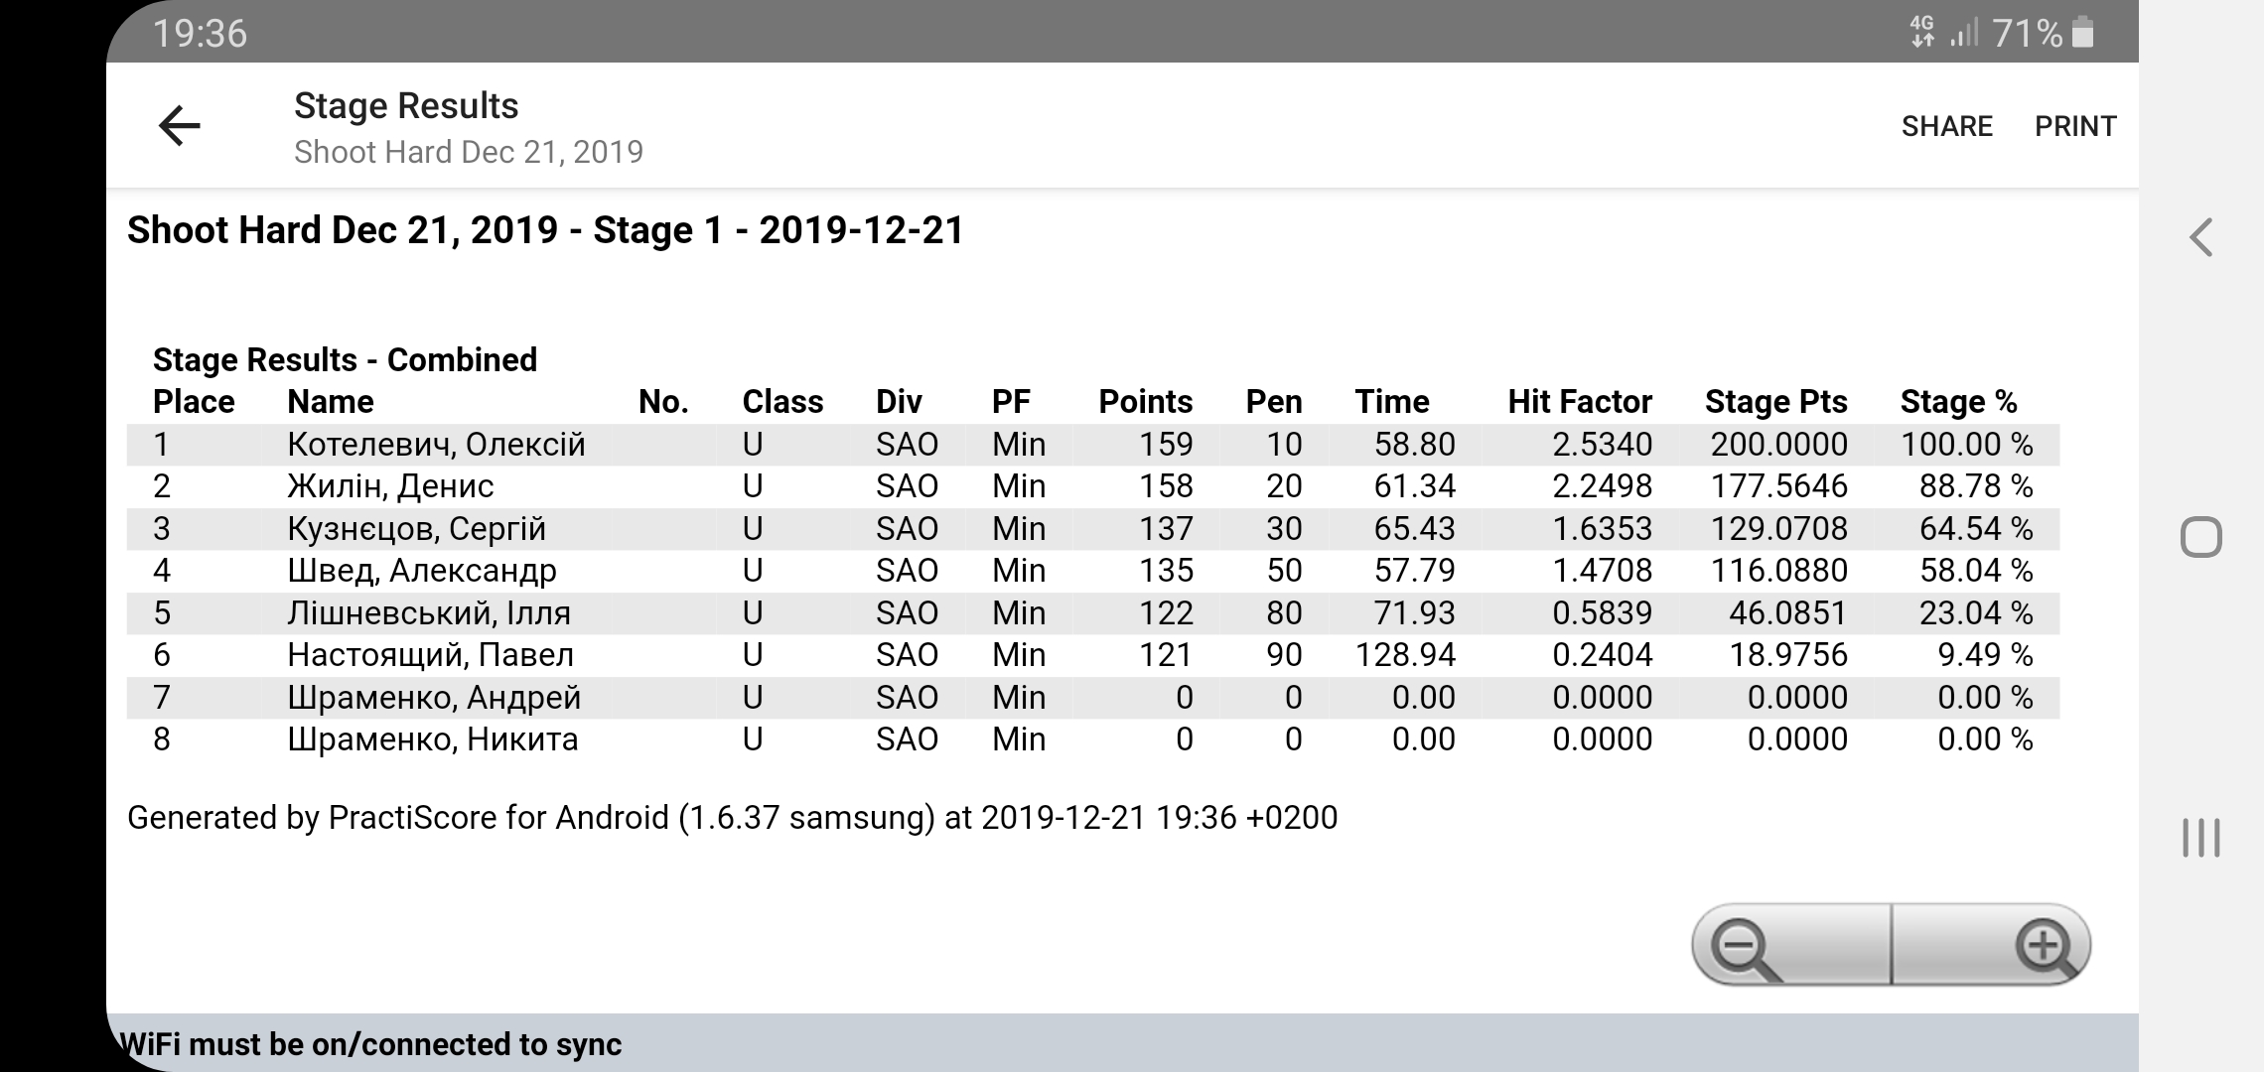Tap the Stage Pts column header
2264x1072 pixels.
[x=1775, y=401]
